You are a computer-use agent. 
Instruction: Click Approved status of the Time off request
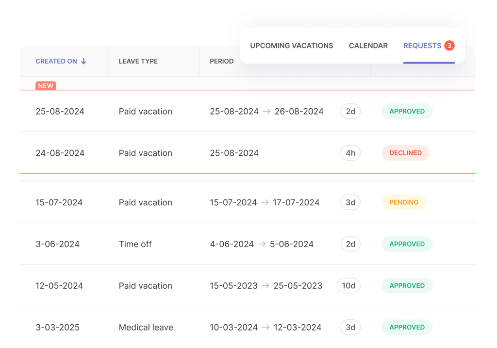pos(407,244)
